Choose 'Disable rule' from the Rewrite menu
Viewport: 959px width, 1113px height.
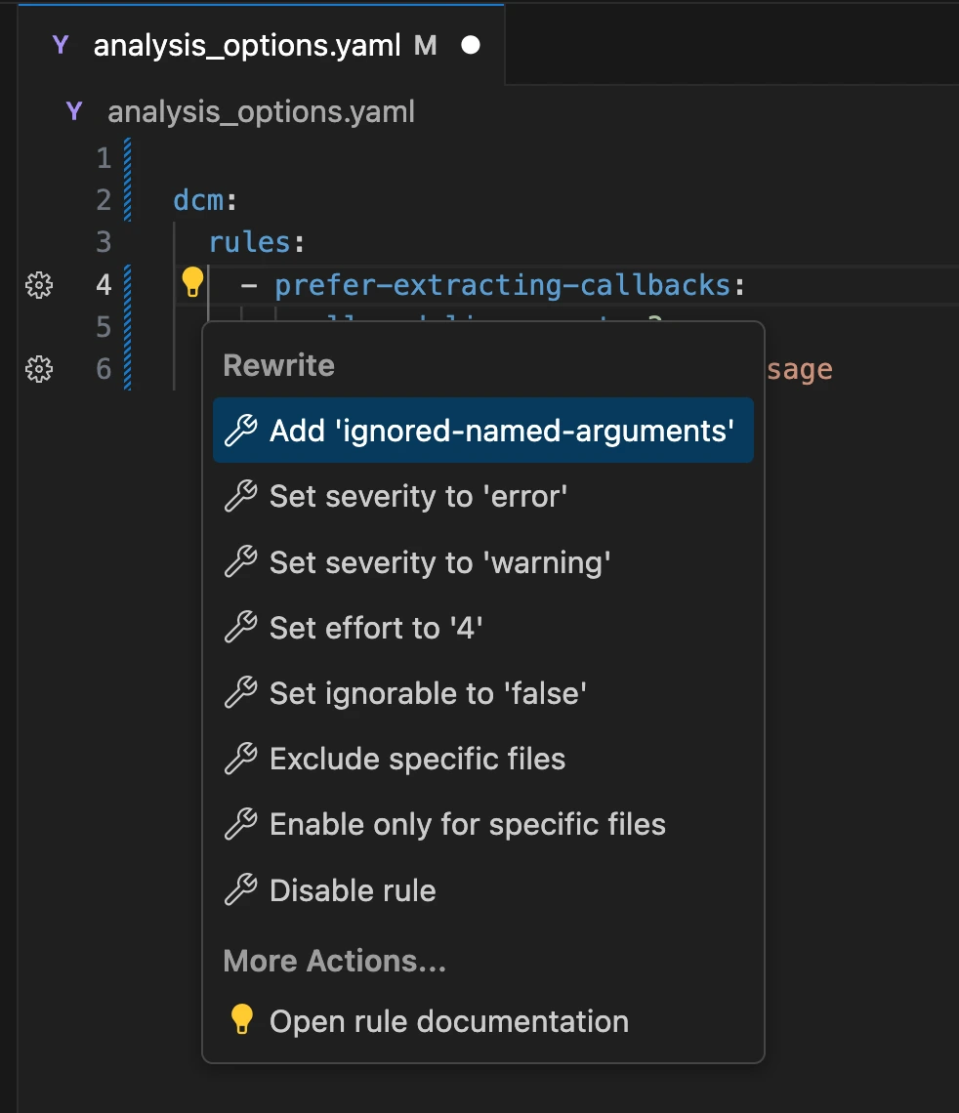352,889
